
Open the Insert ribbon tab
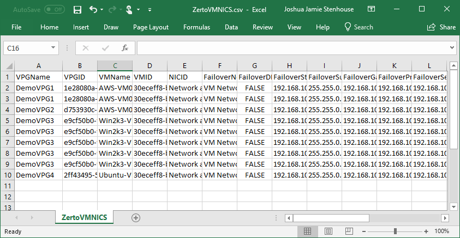click(81, 27)
